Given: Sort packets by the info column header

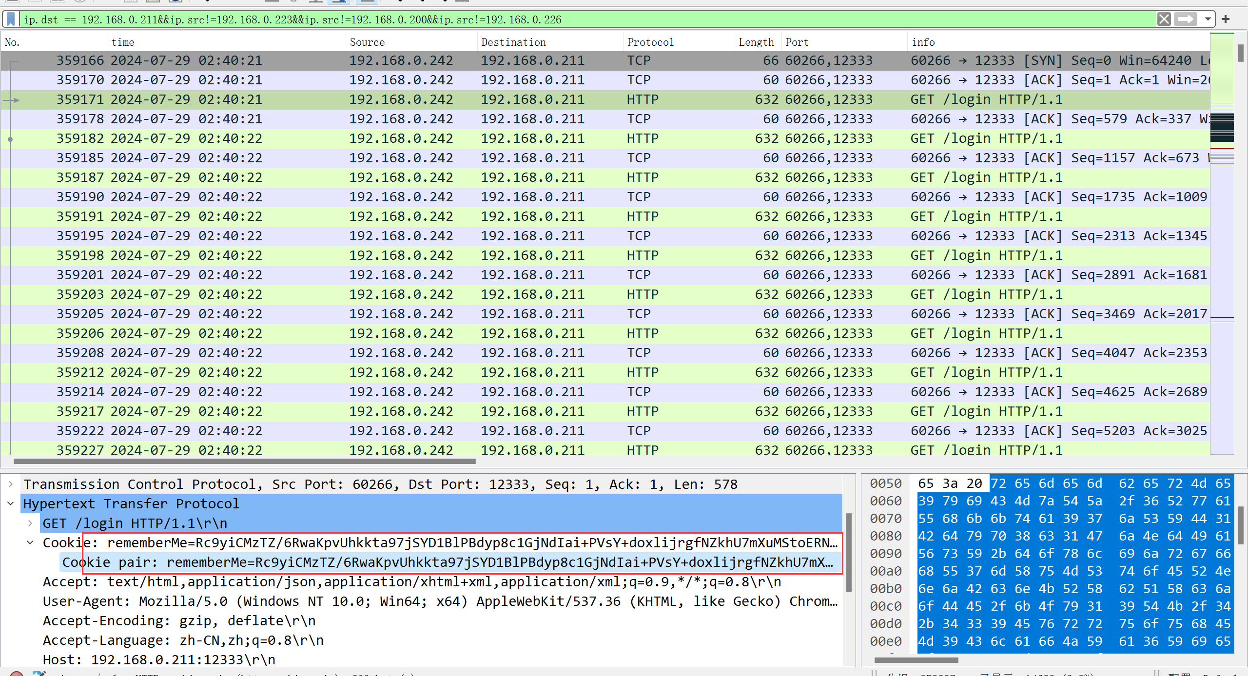Looking at the screenshot, I should (x=1058, y=42).
